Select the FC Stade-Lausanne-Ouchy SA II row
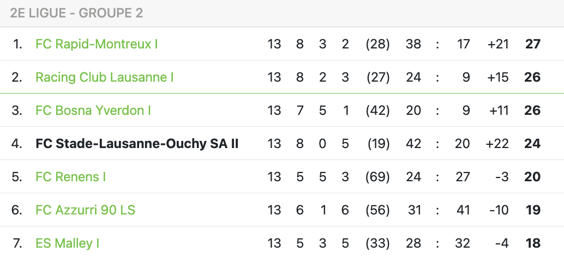564x258 pixels. (x=282, y=144)
